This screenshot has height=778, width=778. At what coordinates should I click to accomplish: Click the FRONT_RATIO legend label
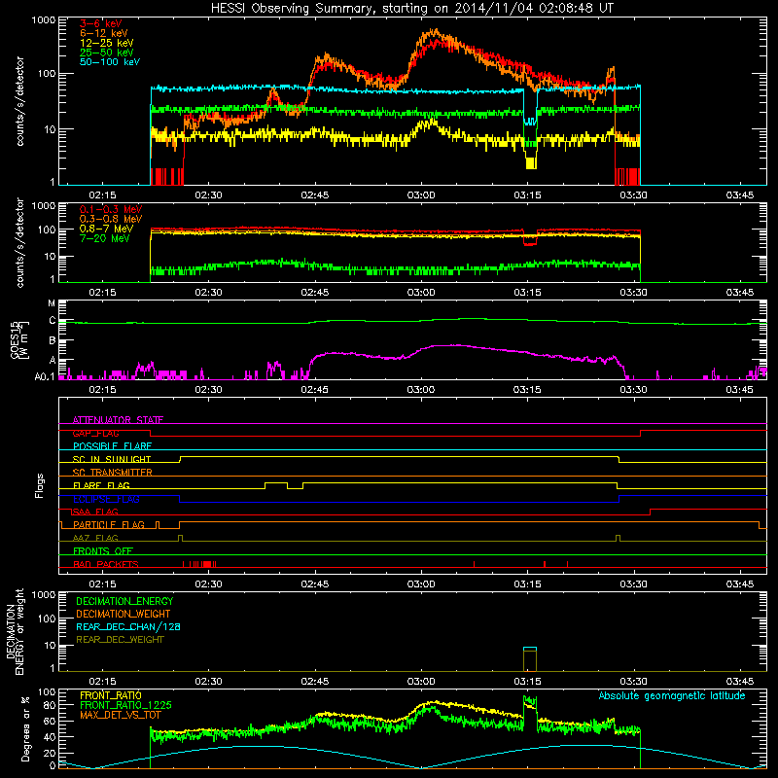(x=111, y=695)
